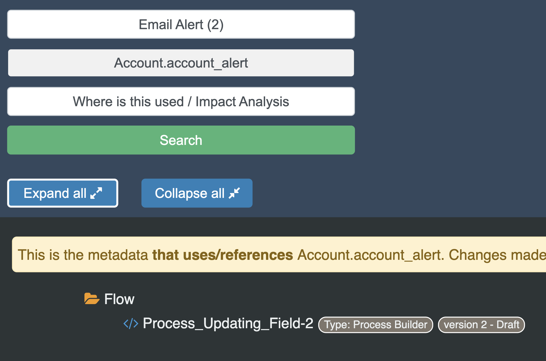Expand all dependency results
This screenshot has width=546, height=361.
click(x=62, y=193)
